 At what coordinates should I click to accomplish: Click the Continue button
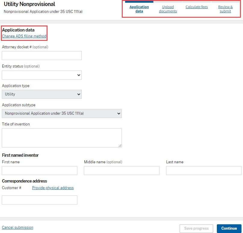(x=229, y=228)
